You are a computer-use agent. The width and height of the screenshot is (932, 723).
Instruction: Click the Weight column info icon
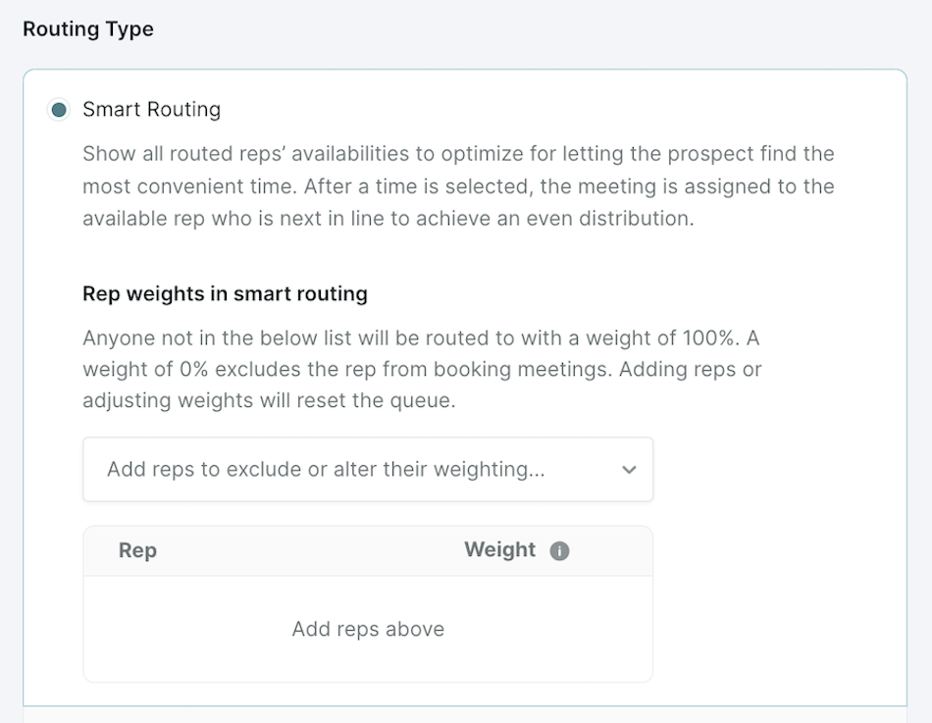click(x=559, y=551)
